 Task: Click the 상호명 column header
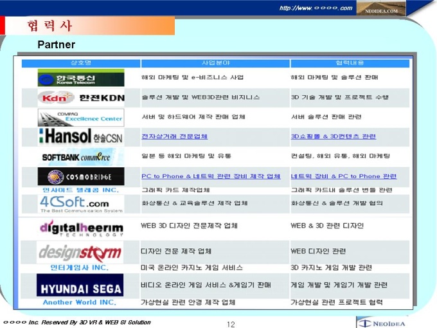[x=80, y=62]
